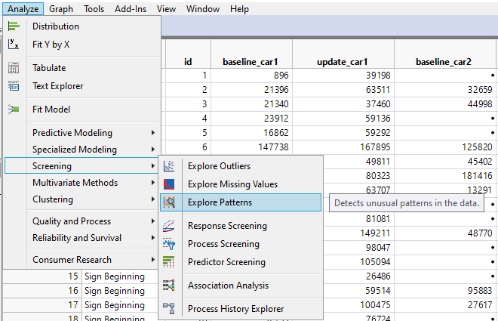
Task: Click the Distribution icon in Analyze menu
Action: coord(14,26)
